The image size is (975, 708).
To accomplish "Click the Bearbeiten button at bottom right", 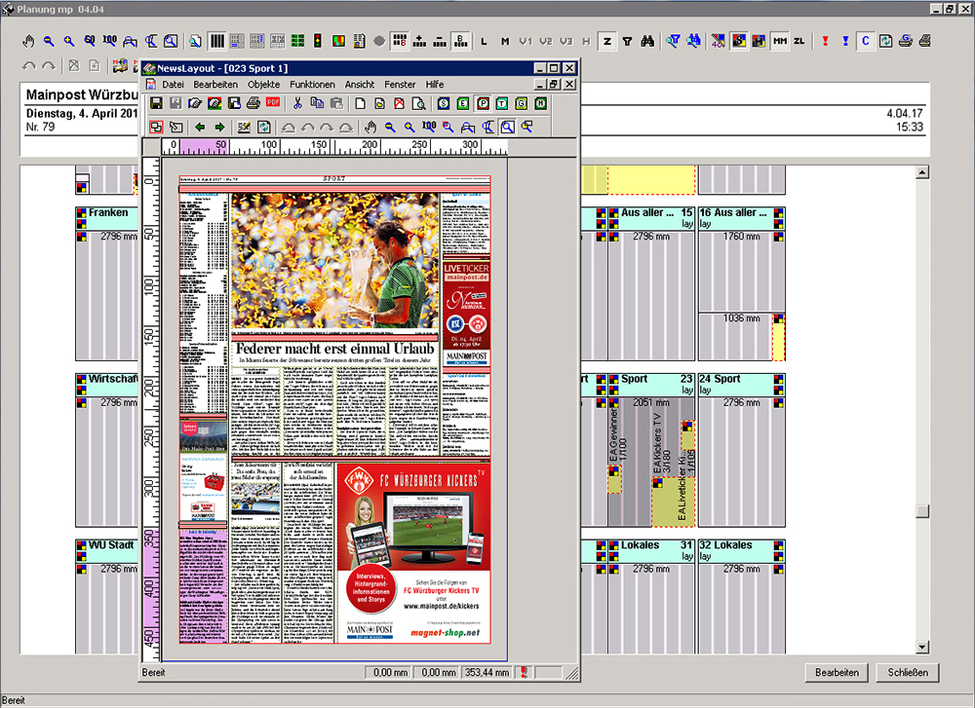I will pyautogui.click(x=837, y=673).
